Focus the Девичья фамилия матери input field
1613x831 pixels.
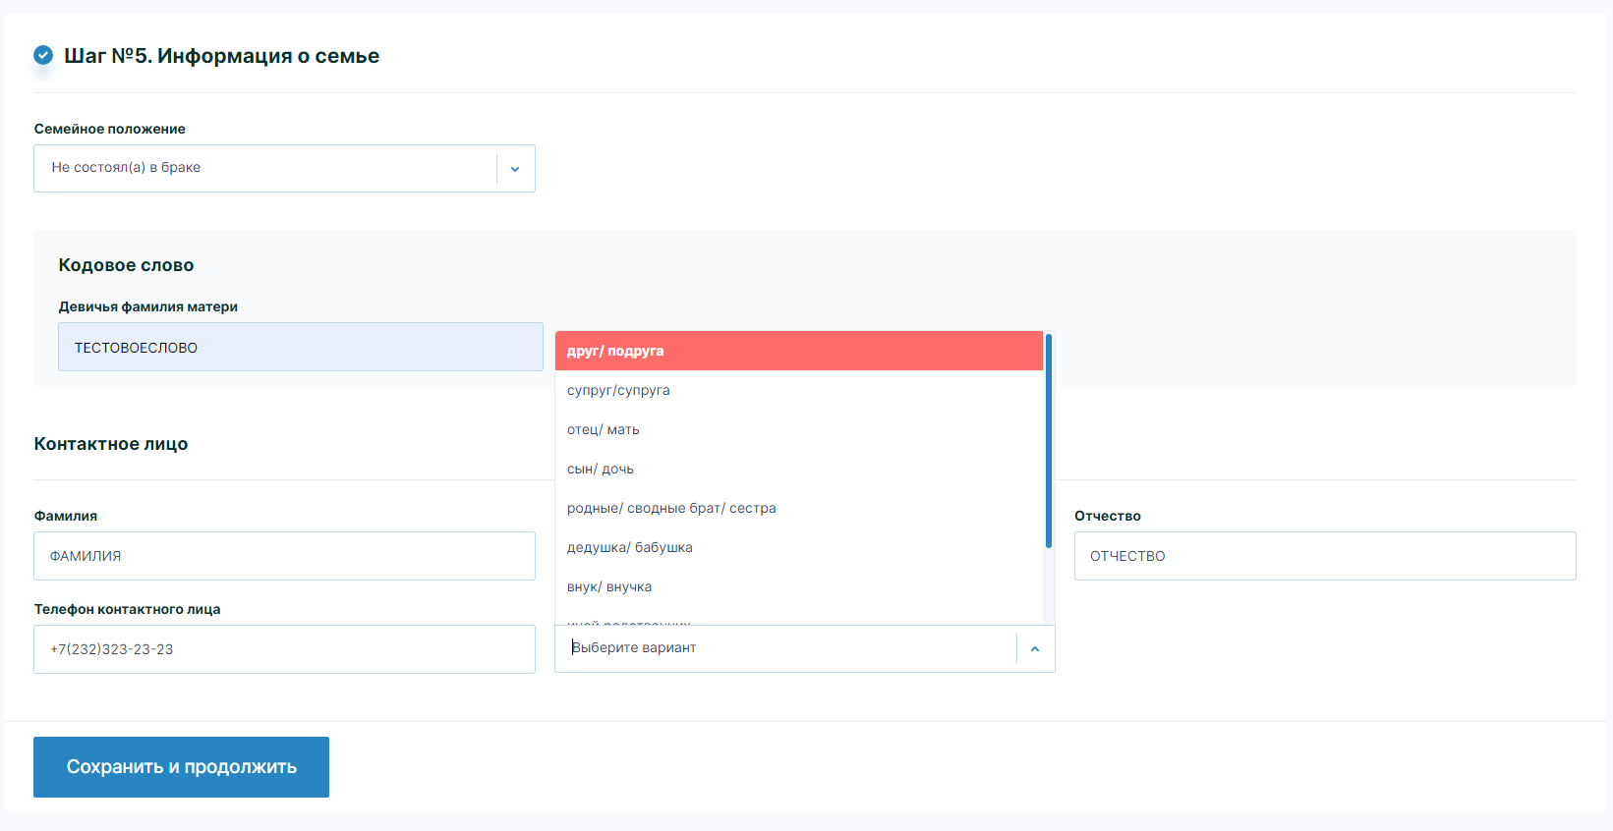[300, 347]
